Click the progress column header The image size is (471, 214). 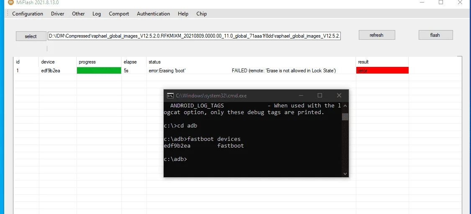point(87,62)
